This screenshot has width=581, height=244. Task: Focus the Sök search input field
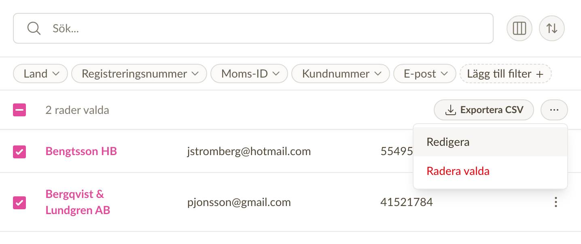[x=253, y=28]
